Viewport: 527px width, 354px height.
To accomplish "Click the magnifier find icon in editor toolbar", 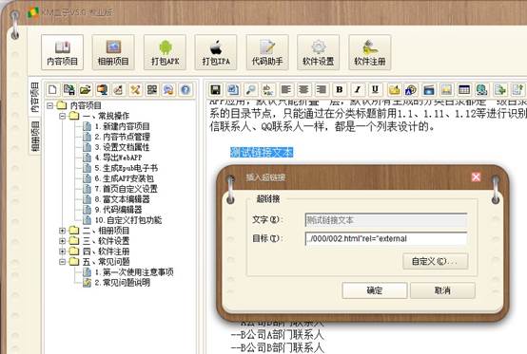I will pos(251,90).
